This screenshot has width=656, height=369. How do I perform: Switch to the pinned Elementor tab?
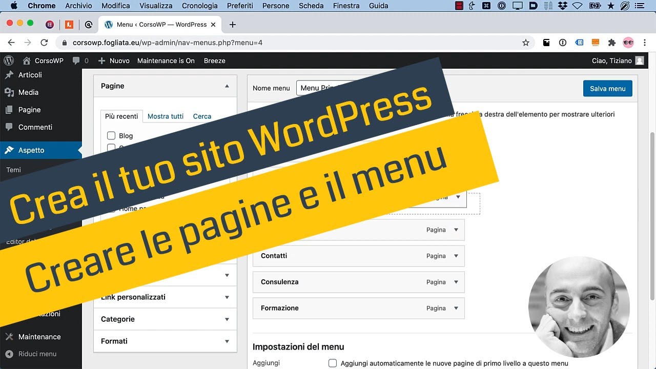(50, 25)
